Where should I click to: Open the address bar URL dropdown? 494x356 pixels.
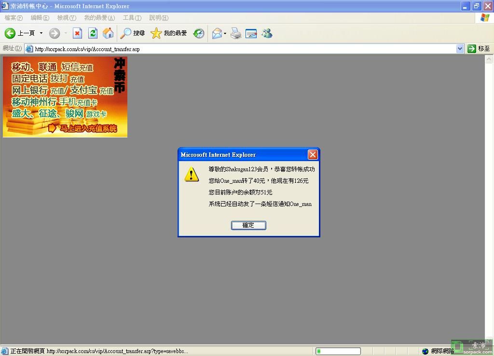click(460, 49)
